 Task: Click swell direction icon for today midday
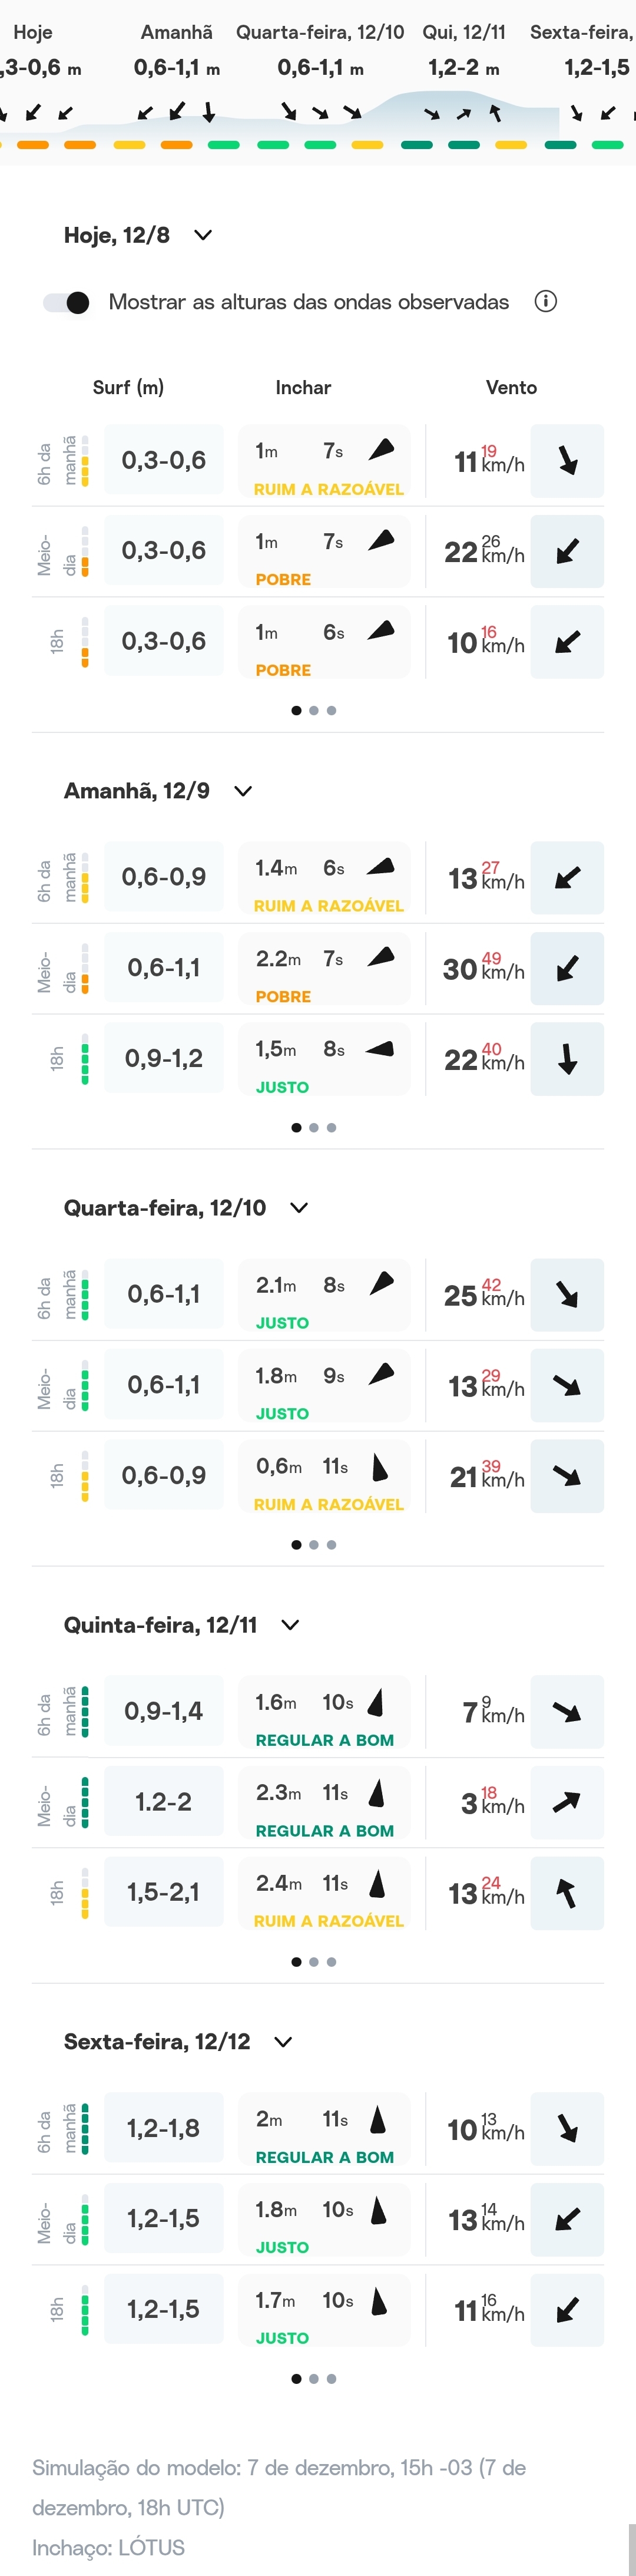pos(381,541)
